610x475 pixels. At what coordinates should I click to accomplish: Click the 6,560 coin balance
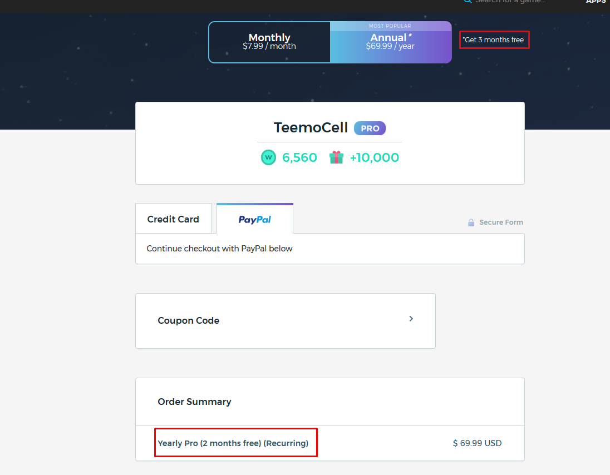(299, 157)
